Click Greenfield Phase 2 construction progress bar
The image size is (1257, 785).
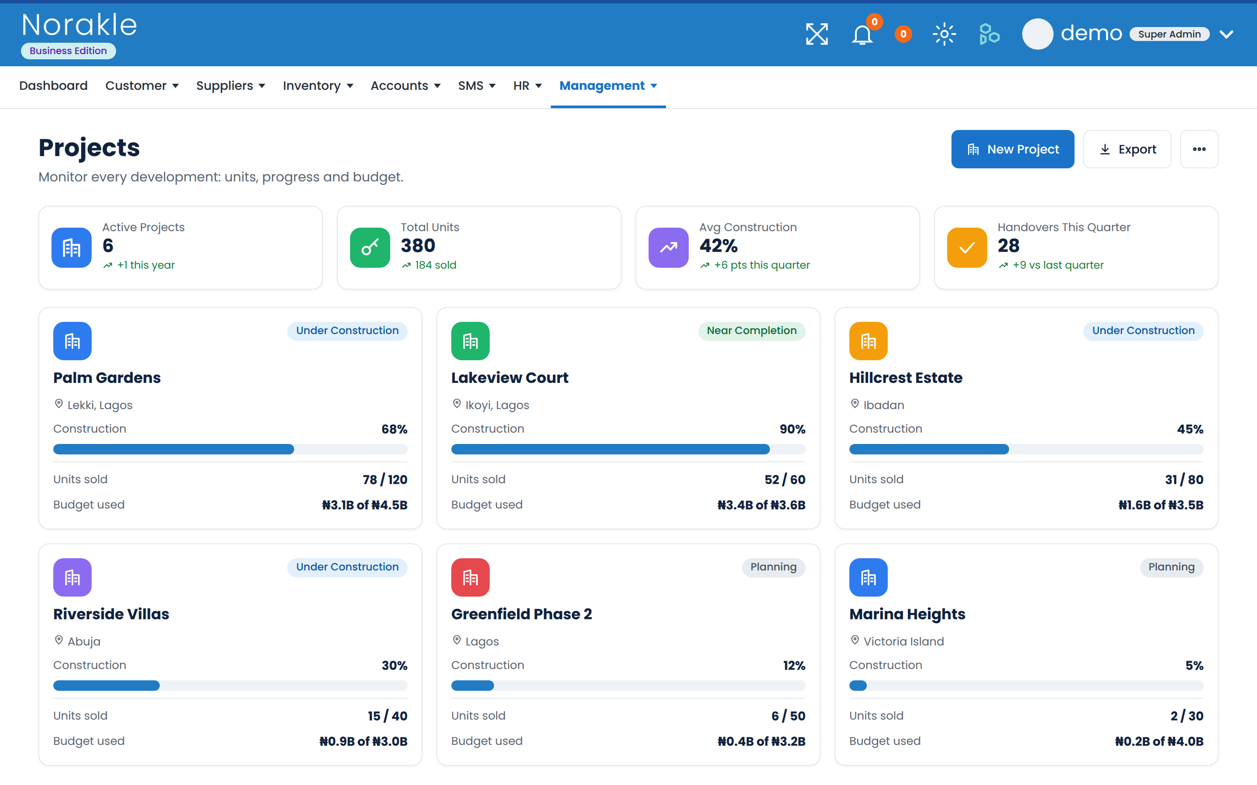[628, 685]
